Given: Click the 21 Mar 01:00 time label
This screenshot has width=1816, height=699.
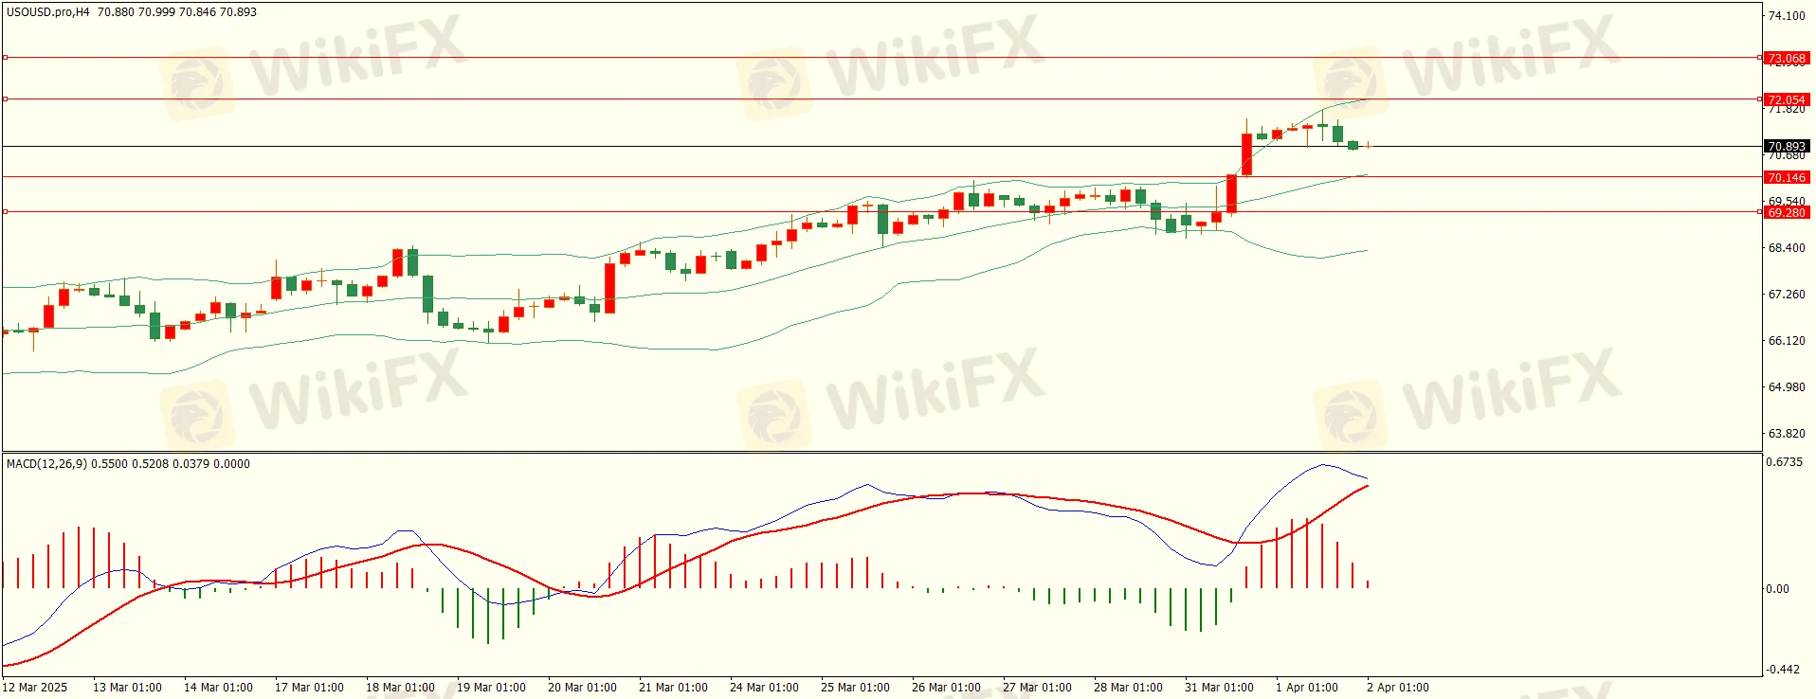Looking at the screenshot, I should point(673,688).
